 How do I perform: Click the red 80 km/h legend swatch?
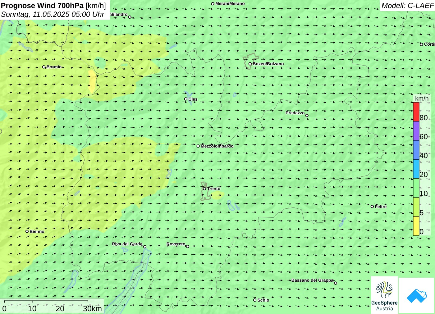coord(416,112)
